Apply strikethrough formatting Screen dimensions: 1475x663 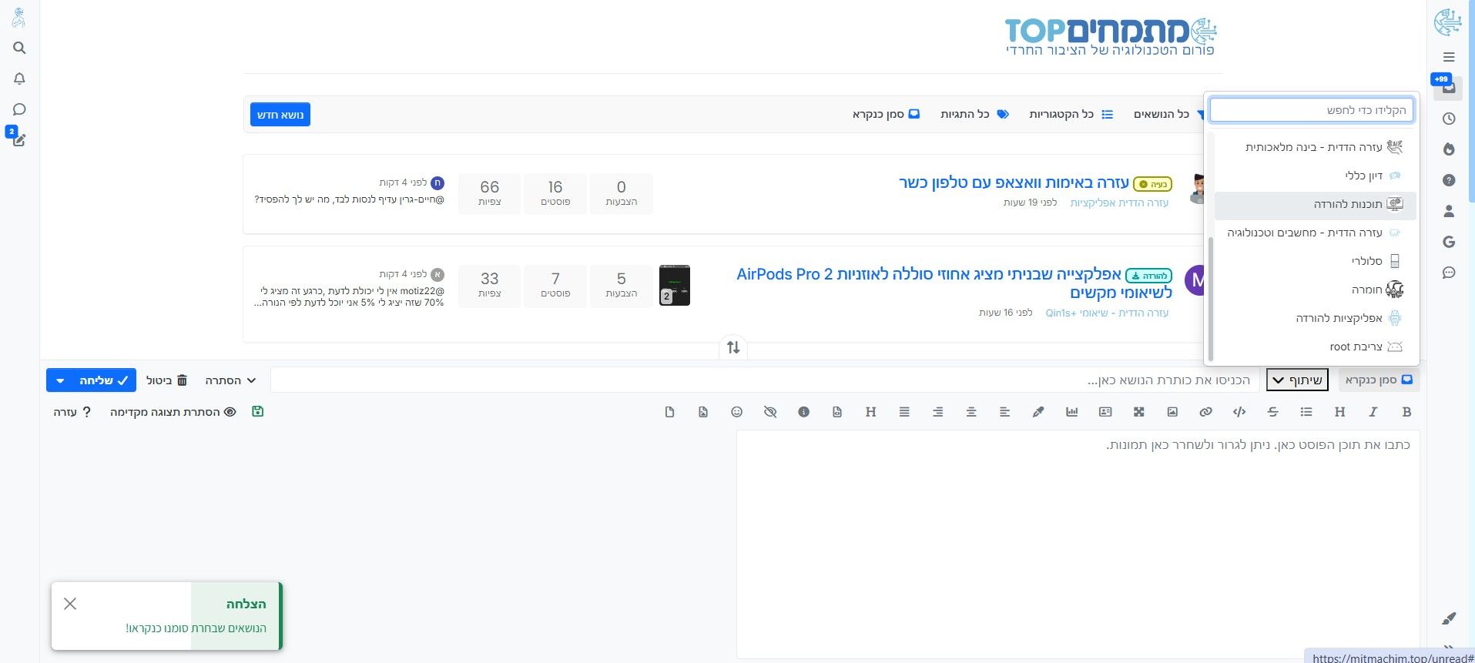(x=1272, y=412)
